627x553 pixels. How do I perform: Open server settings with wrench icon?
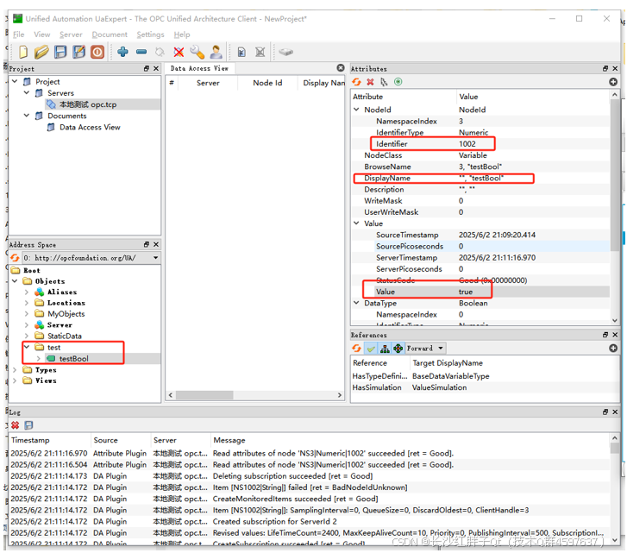click(x=198, y=53)
